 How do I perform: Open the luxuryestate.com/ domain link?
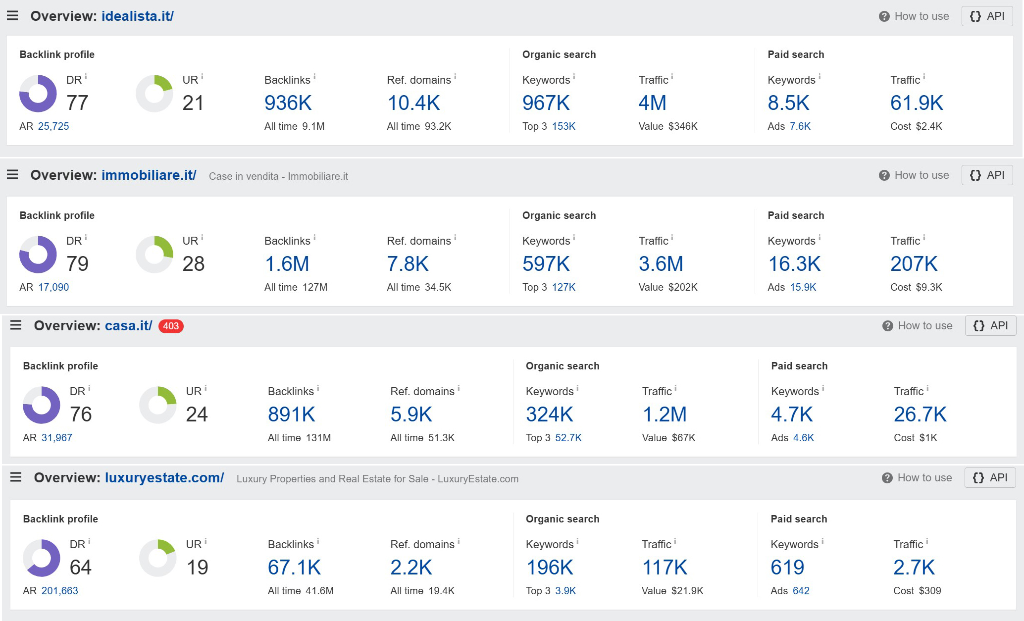(x=164, y=478)
